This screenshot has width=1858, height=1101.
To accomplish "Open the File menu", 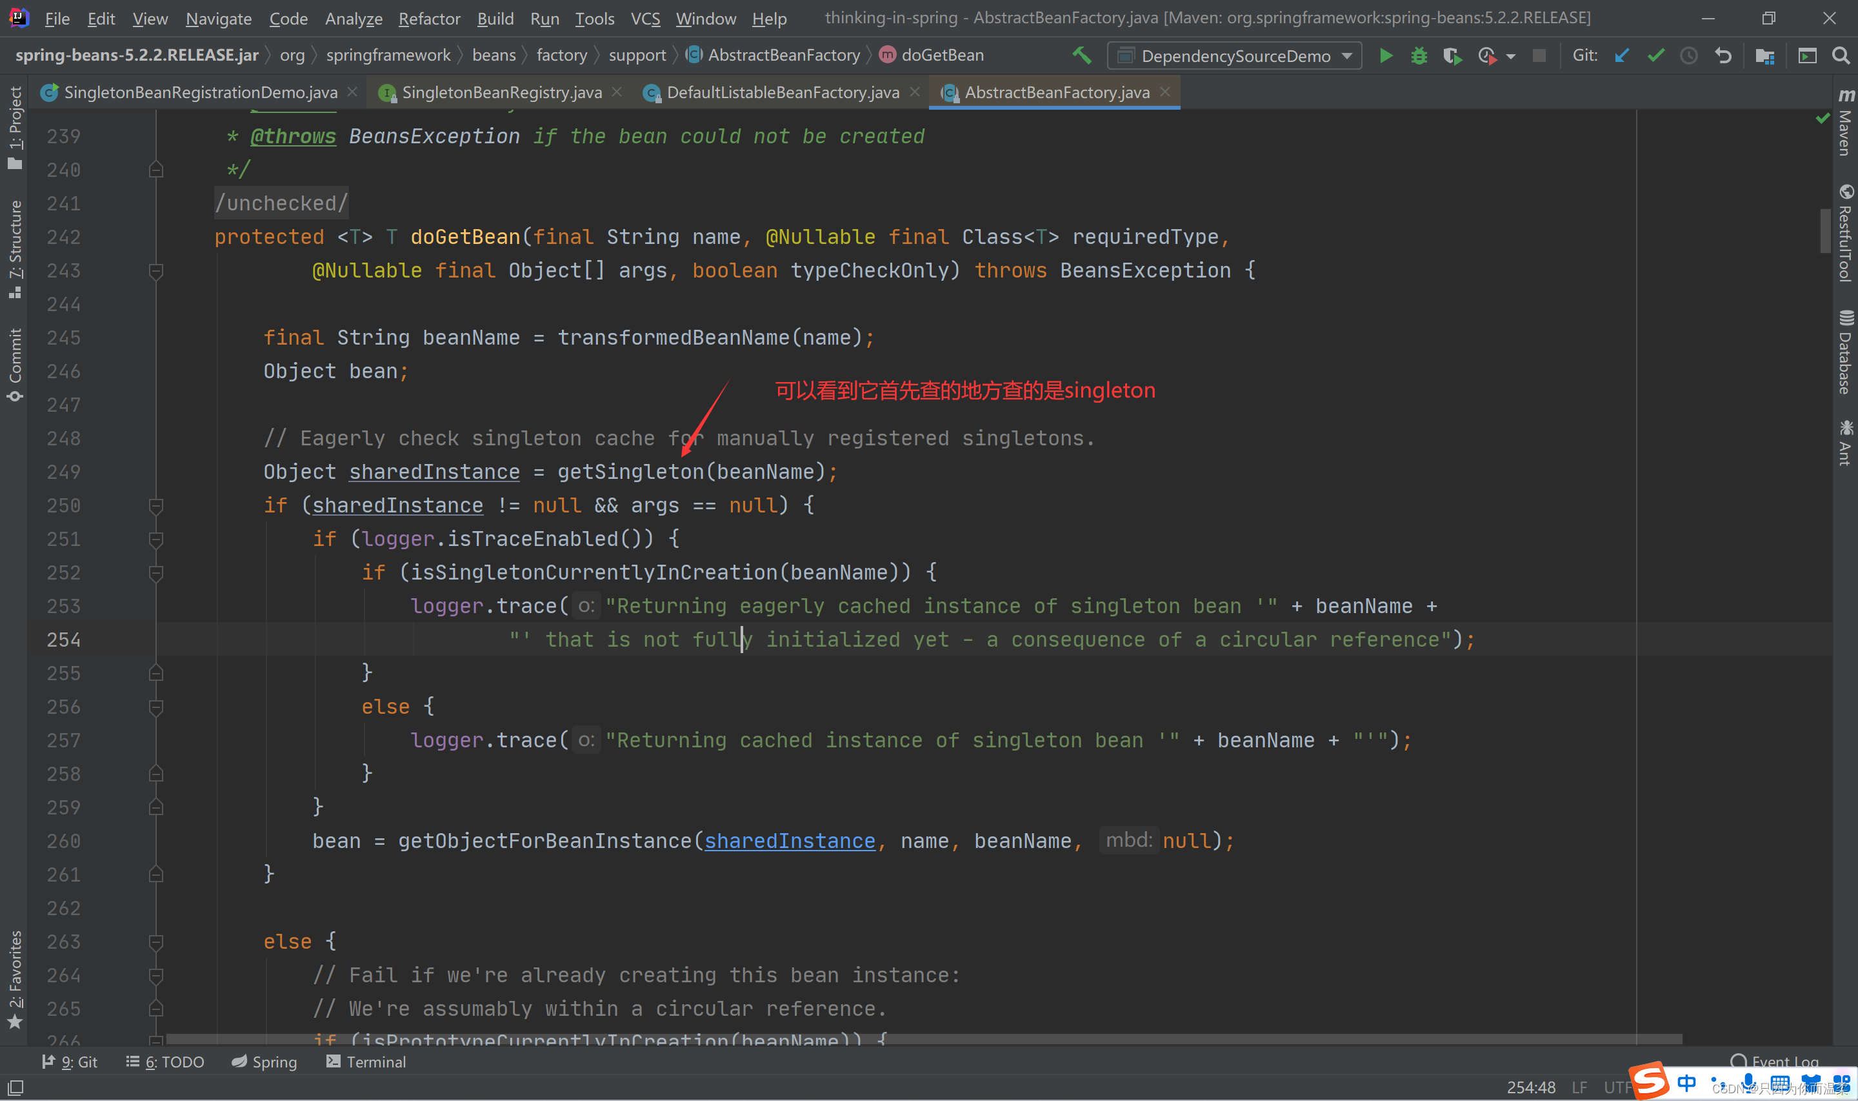I will click(57, 19).
